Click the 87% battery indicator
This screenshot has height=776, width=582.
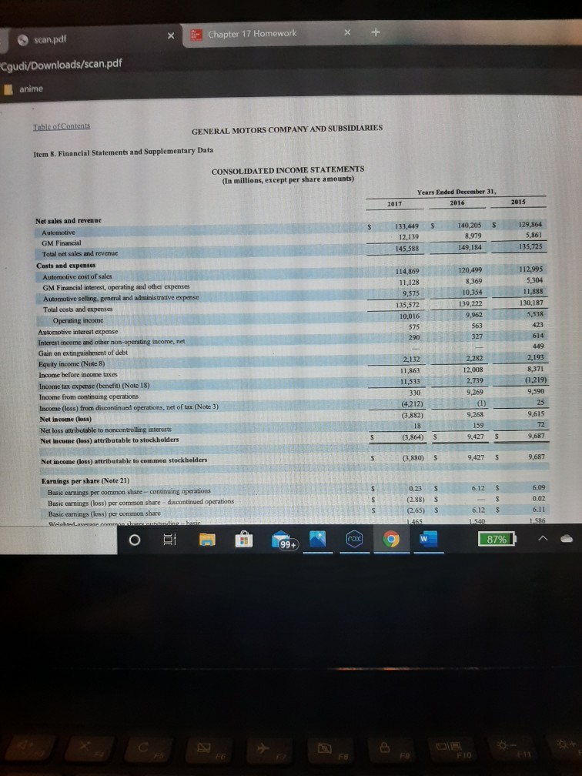click(x=497, y=539)
